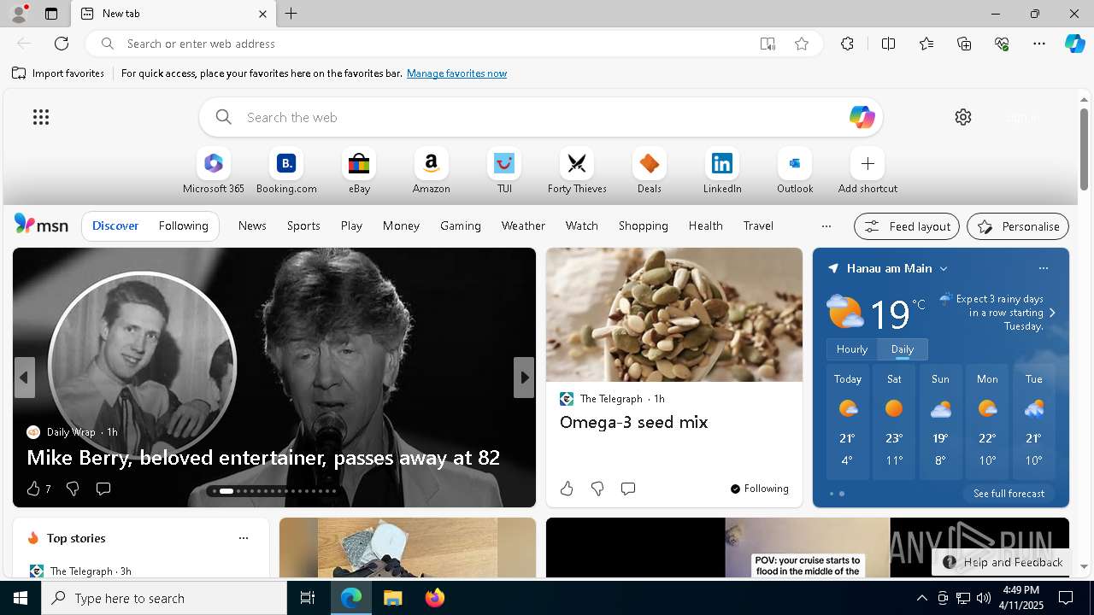1094x615 pixels.
Task: Open tab actions menu icon
Action: tap(51, 14)
